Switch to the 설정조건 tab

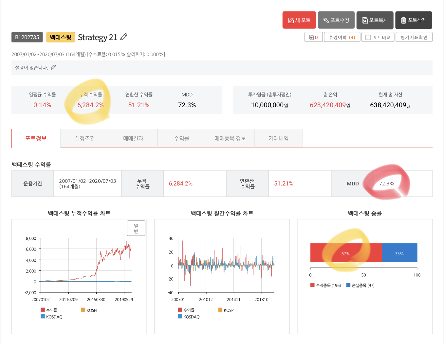pos(84,138)
